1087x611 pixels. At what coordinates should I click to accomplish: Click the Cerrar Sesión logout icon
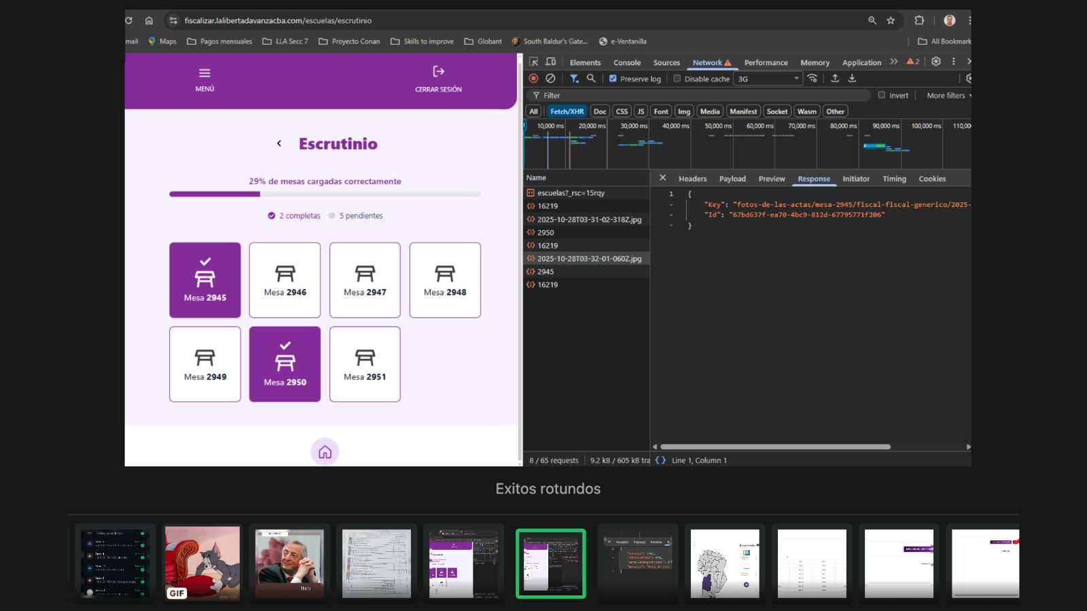click(438, 72)
